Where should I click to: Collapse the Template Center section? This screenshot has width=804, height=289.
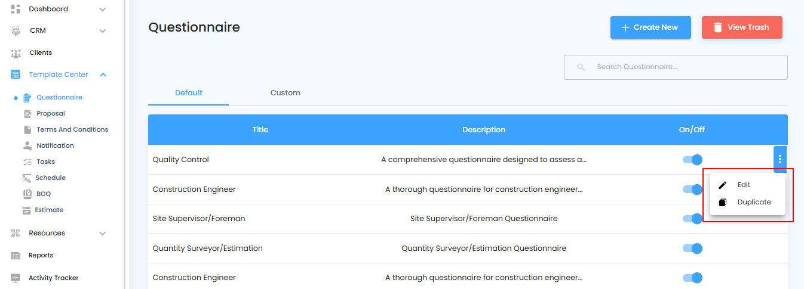(x=103, y=75)
